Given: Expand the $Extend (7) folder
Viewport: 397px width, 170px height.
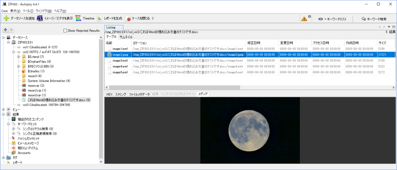Looking at the screenshot, I should point(18,57).
